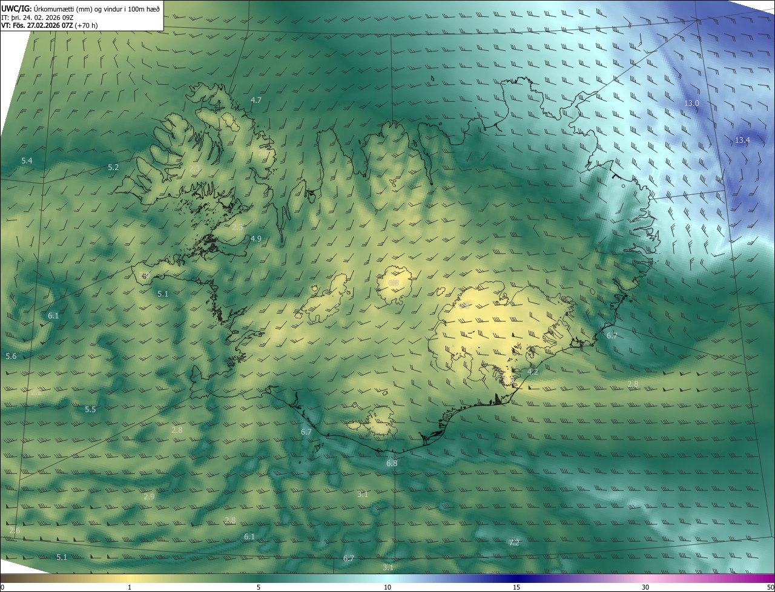Click the VT Fös. 27.02.2026 07Z (+70 h) line
775x592 pixels.
[x=50, y=25]
